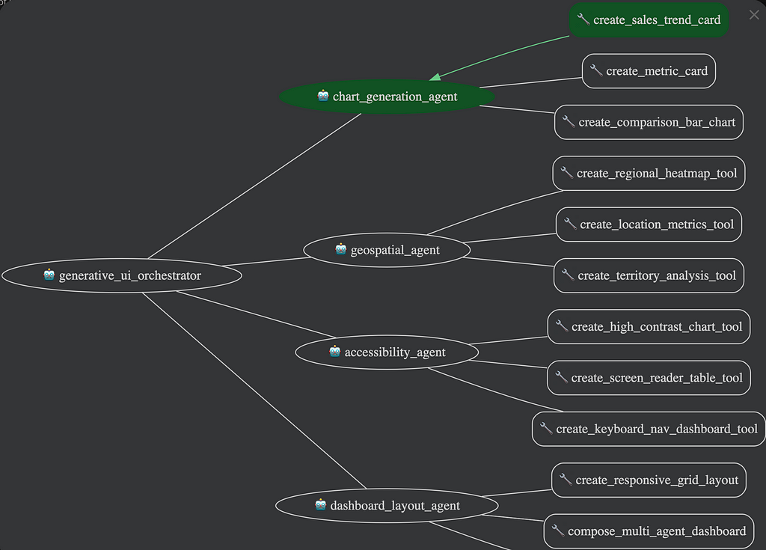This screenshot has width=766, height=550.
Task: Click wrench icon of create_location_metrics_tool
Action: pyautogui.click(x=570, y=224)
